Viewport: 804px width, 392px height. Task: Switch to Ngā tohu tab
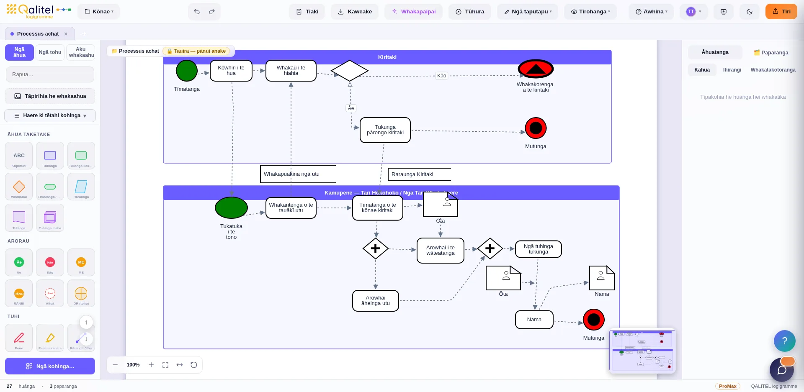coord(50,52)
